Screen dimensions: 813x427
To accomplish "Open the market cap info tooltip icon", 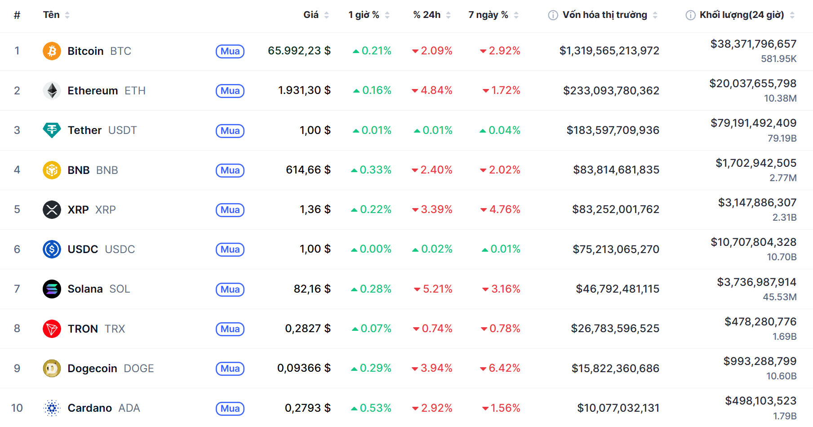I will [x=553, y=15].
